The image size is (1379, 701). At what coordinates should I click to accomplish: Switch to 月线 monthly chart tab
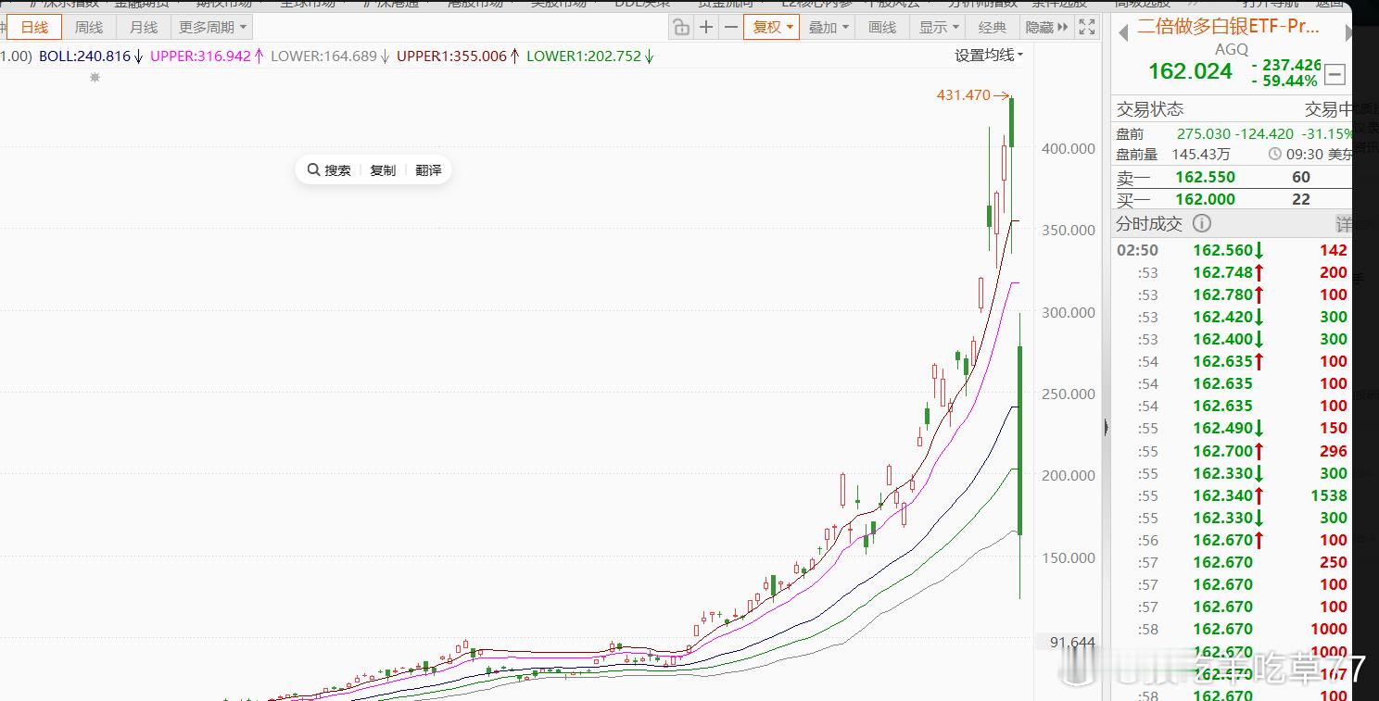(144, 27)
